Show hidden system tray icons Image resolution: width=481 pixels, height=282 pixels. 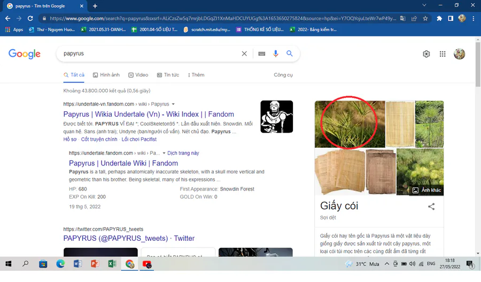click(387, 264)
